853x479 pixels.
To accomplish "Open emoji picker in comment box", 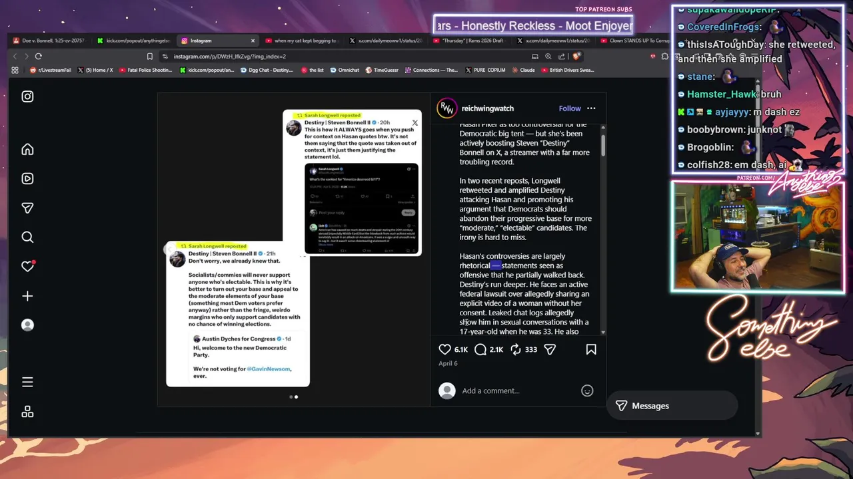I will coord(587,391).
